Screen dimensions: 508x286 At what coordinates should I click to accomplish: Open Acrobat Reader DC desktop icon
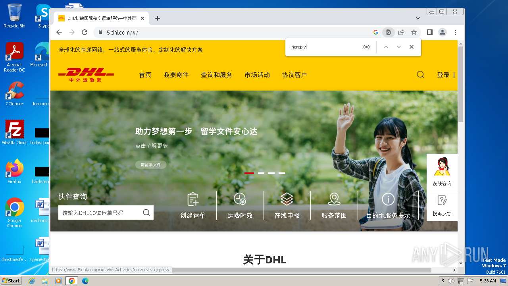click(14, 57)
